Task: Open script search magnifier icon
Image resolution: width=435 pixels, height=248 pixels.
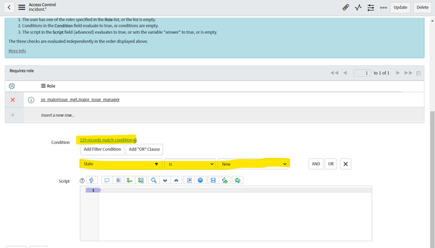Action: click(154, 180)
